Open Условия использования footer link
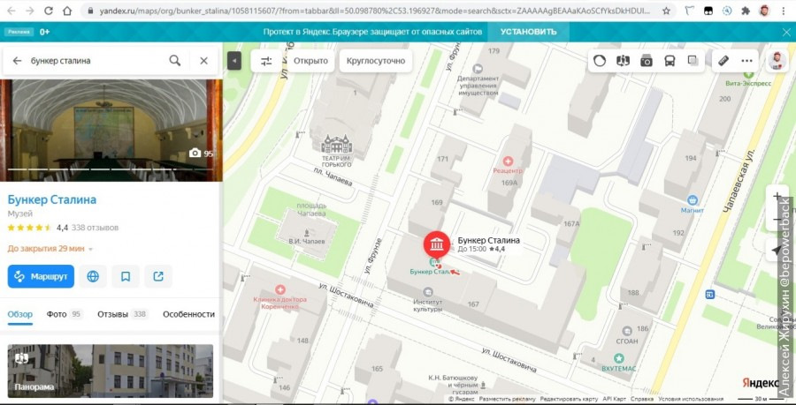 click(691, 399)
